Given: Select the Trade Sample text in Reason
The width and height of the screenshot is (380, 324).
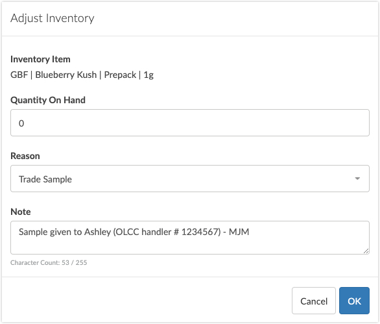Looking at the screenshot, I should [45, 179].
